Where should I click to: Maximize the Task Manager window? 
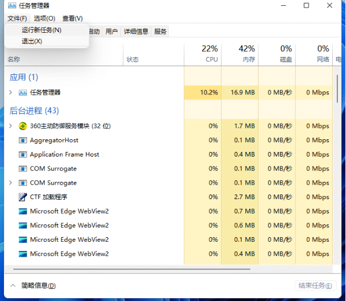[x=306, y=6]
